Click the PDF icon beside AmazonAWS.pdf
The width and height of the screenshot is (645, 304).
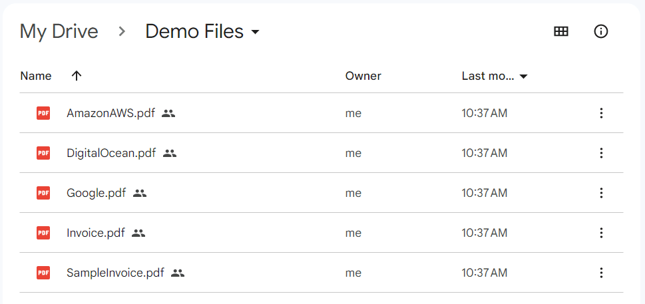43,113
